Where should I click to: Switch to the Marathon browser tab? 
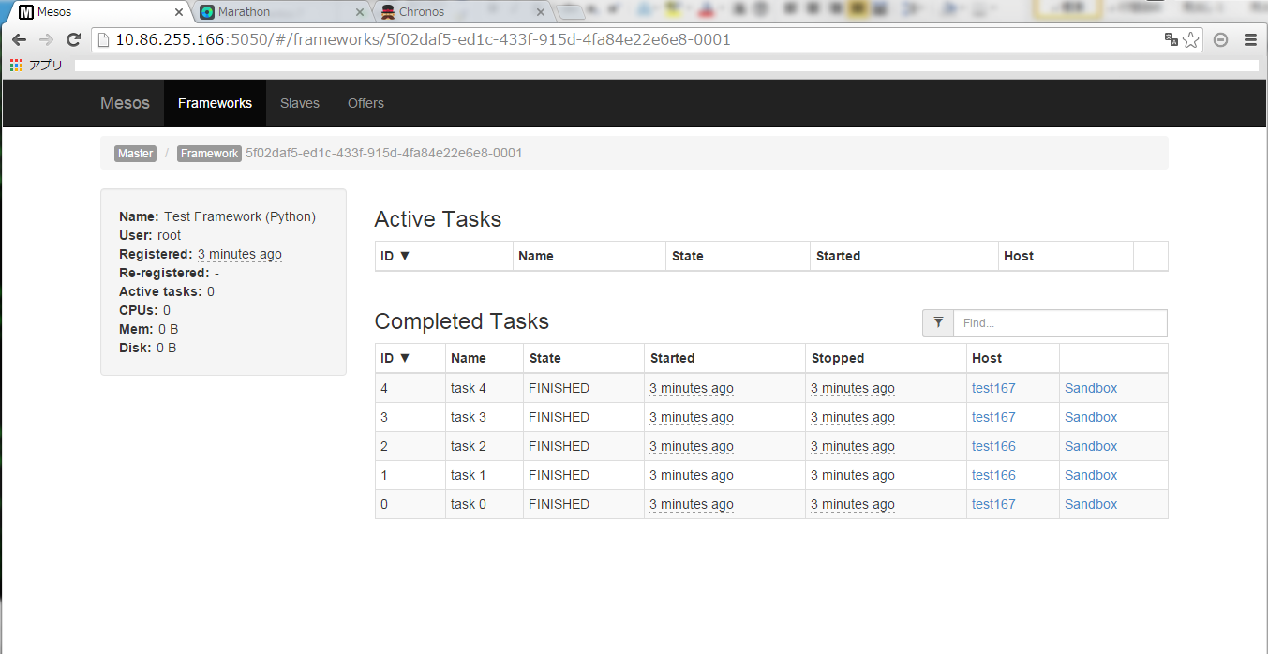click(x=275, y=12)
